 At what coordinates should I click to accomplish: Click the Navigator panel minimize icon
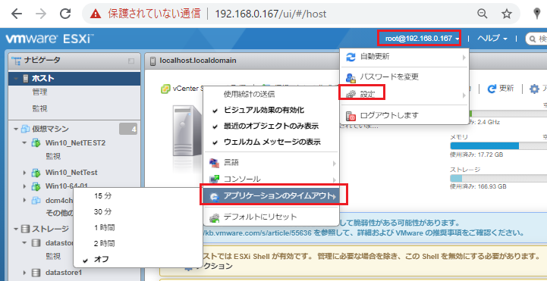click(131, 61)
